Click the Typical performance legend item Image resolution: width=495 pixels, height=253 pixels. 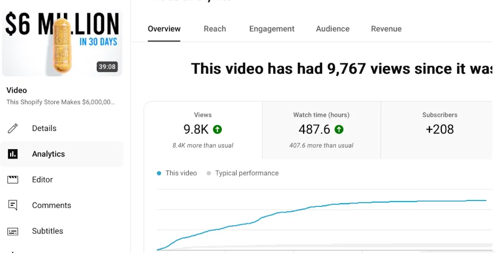coord(242,173)
